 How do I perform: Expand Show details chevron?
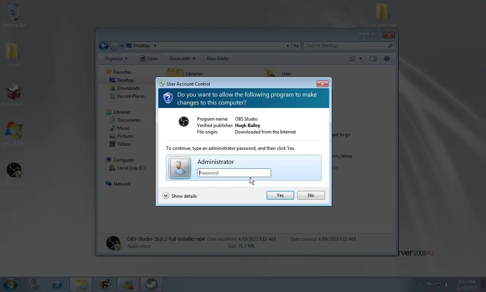point(166,196)
